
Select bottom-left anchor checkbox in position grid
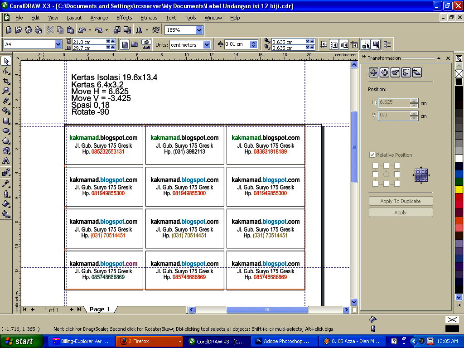[x=375, y=184]
